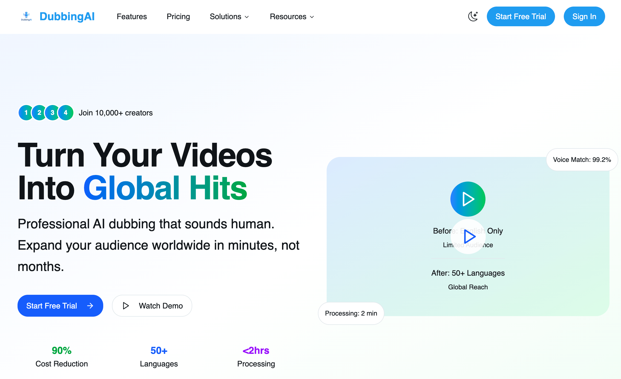
Task: Select creator avatar number 2
Action: [x=39, y=112]
